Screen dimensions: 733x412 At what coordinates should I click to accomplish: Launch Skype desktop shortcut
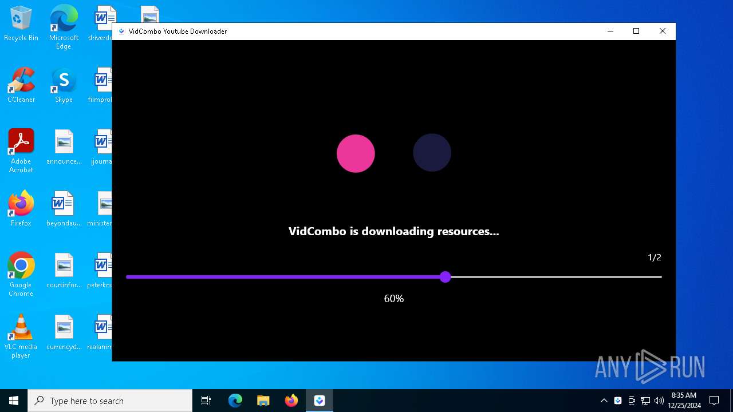tap(64, 86)
